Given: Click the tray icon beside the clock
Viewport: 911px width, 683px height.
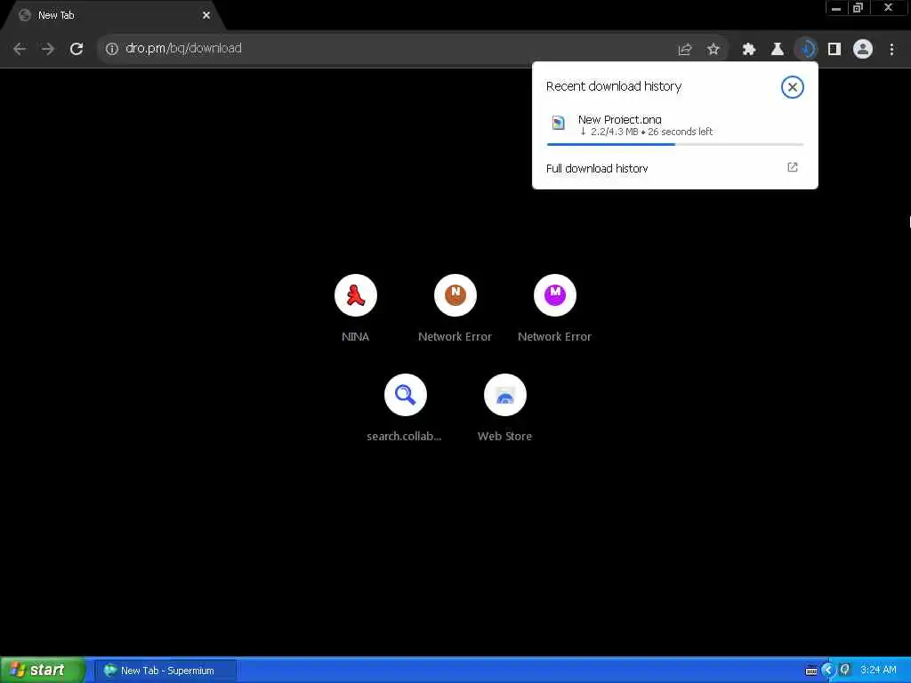Looking at the screenshot, I should pos(845,671).
